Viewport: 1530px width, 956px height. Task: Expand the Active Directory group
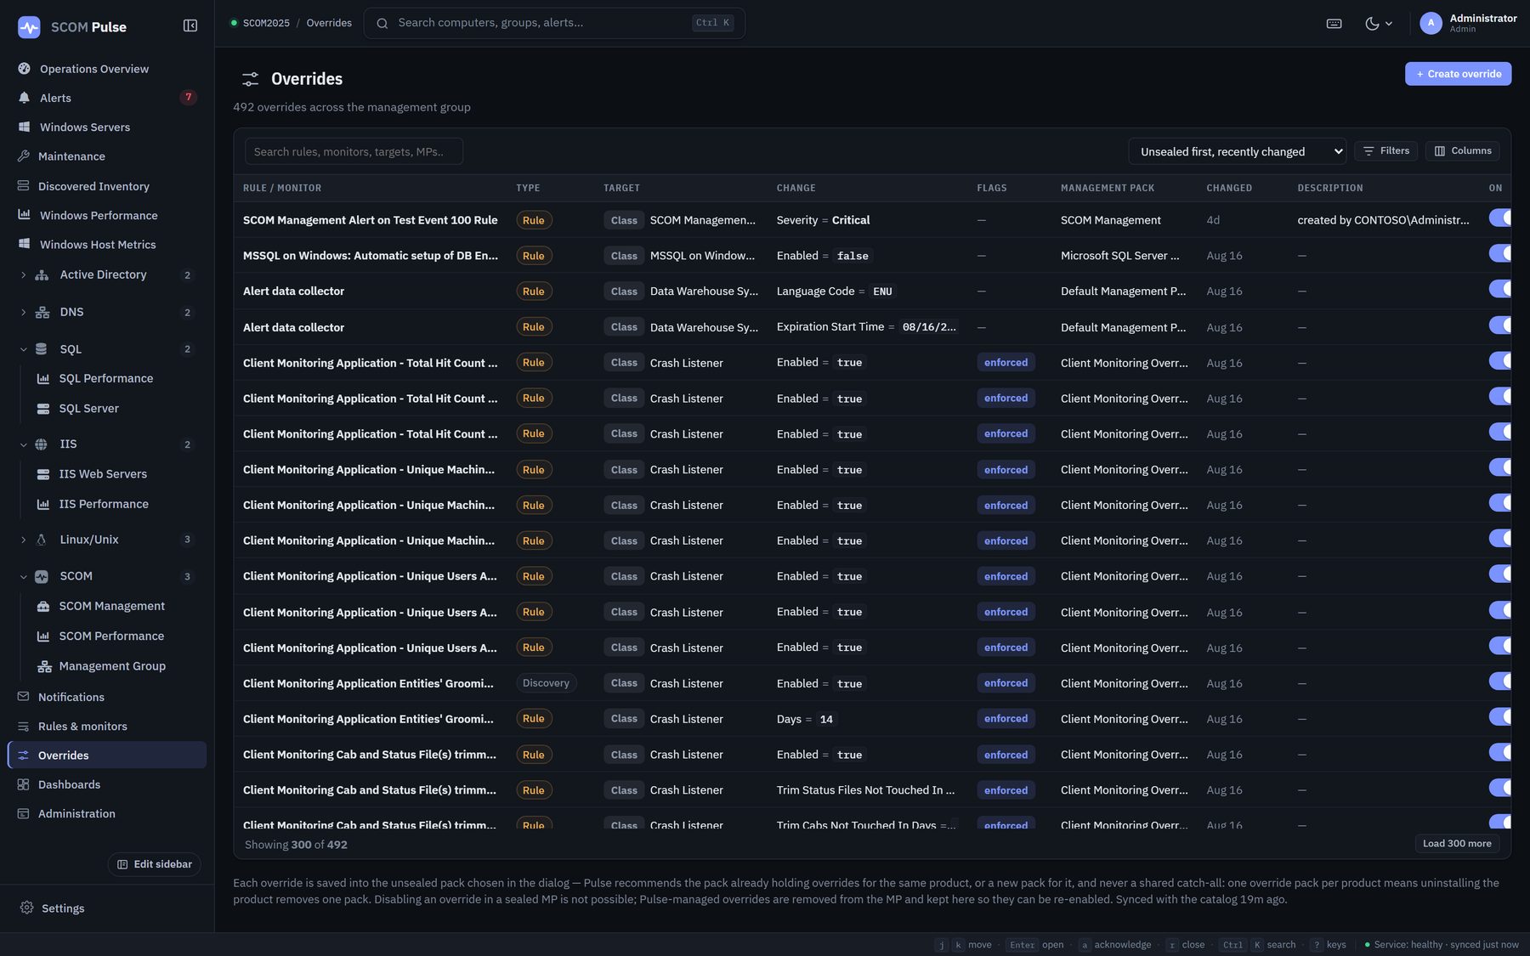23,275
